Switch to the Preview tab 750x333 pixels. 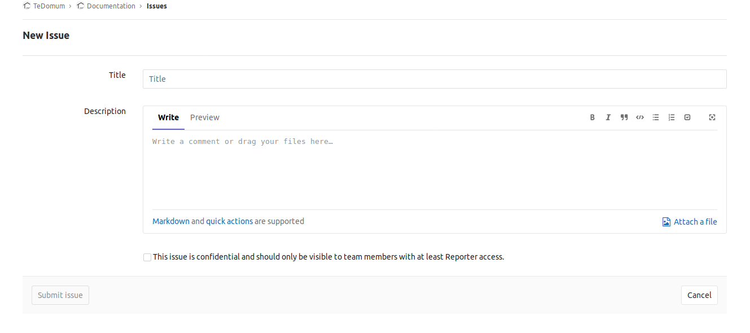[205, 117]
